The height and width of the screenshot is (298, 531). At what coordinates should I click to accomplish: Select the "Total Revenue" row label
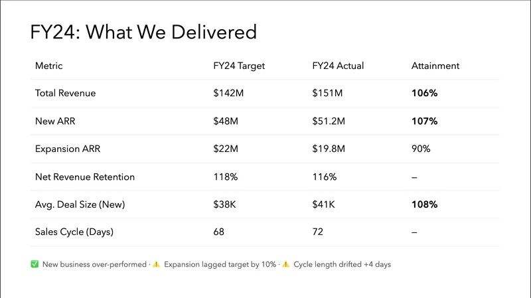coord(65,94)
